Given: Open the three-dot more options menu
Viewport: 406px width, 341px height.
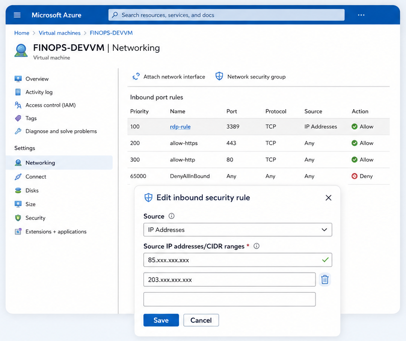Looking at the screenshot, I should pos(361,15).
